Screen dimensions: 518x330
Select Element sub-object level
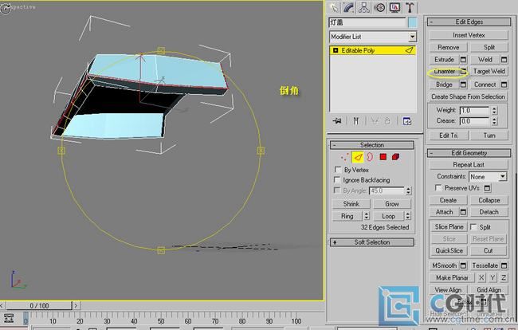(x=395, y=156)
